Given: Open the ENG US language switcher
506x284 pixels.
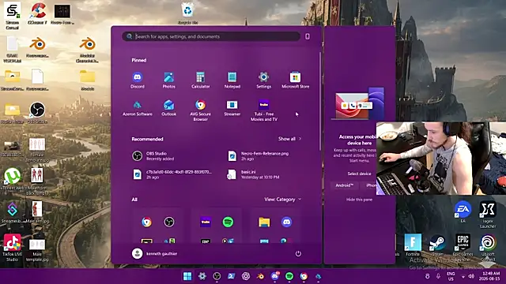Looking at the screenshot, I should pyautogui.click(x=451, y=276).
